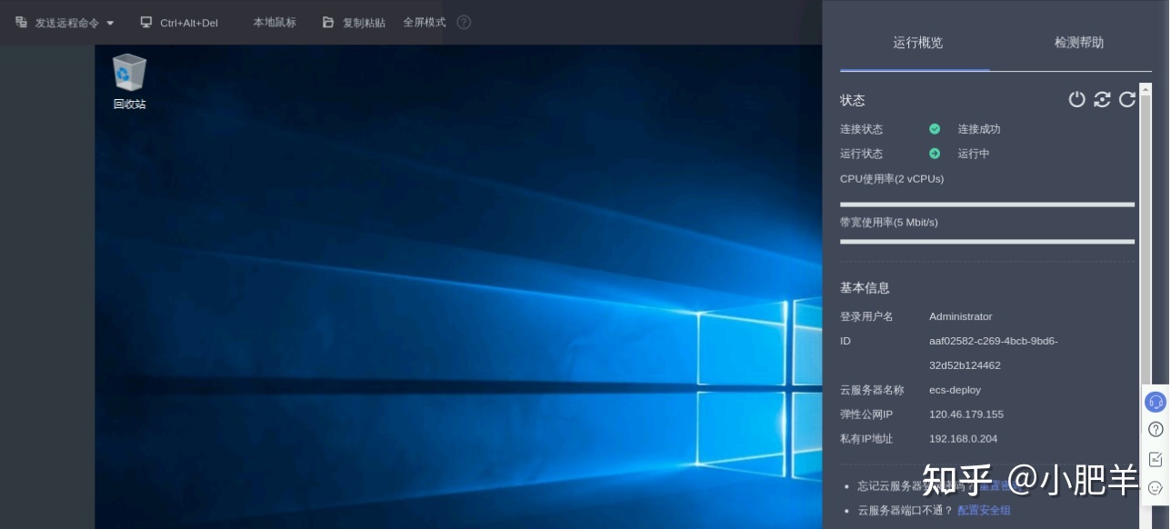Click the green arrow status indicator for 运行状态

[x=935, y=153]
